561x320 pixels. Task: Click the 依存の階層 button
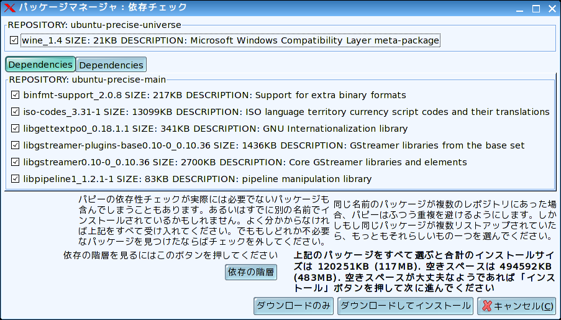[251, 272]
